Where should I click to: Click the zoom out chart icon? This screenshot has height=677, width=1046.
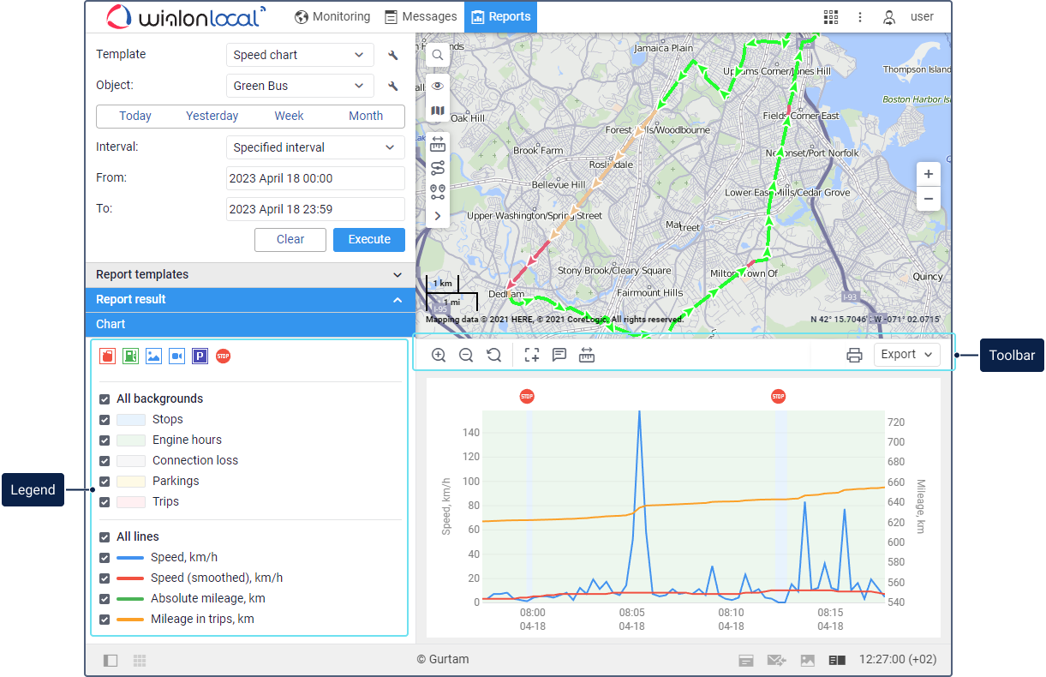[466, 355]
